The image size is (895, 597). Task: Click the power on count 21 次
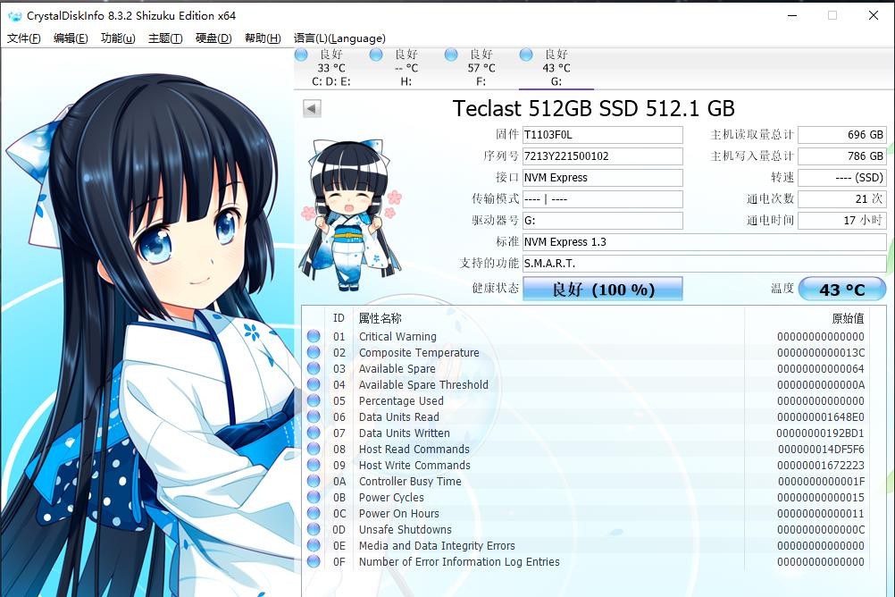pyautogui.click(x=842, y=199)
